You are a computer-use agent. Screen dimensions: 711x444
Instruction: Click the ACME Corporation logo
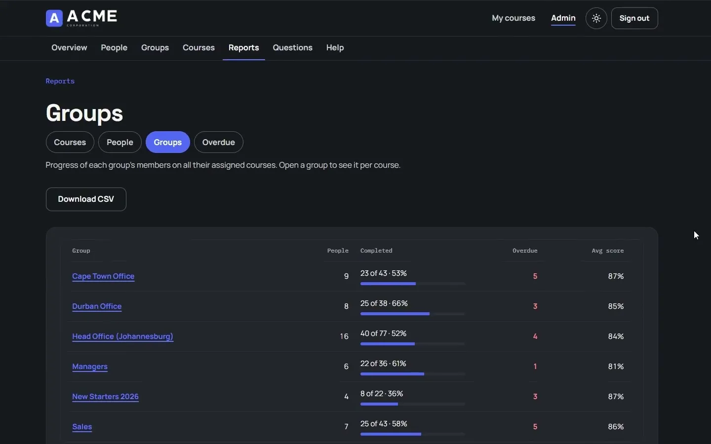(x=82, y=18)
